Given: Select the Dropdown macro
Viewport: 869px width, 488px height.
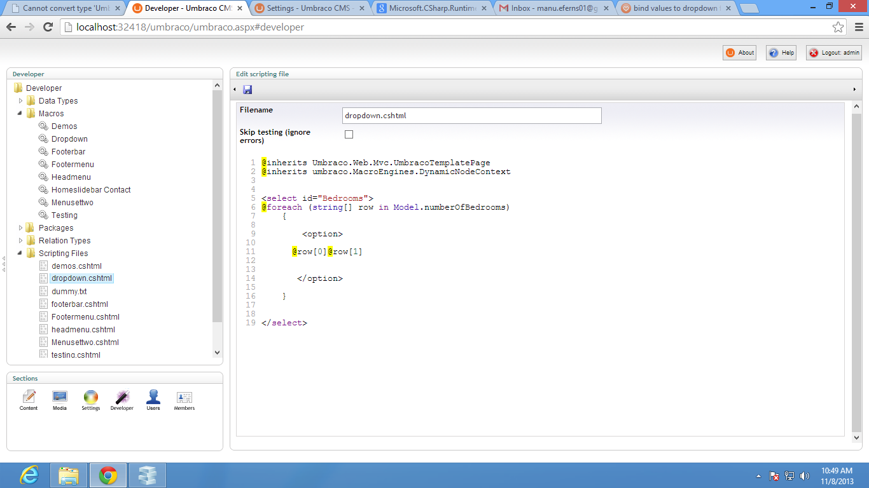Looking at the screenshot, I should 69,139.
